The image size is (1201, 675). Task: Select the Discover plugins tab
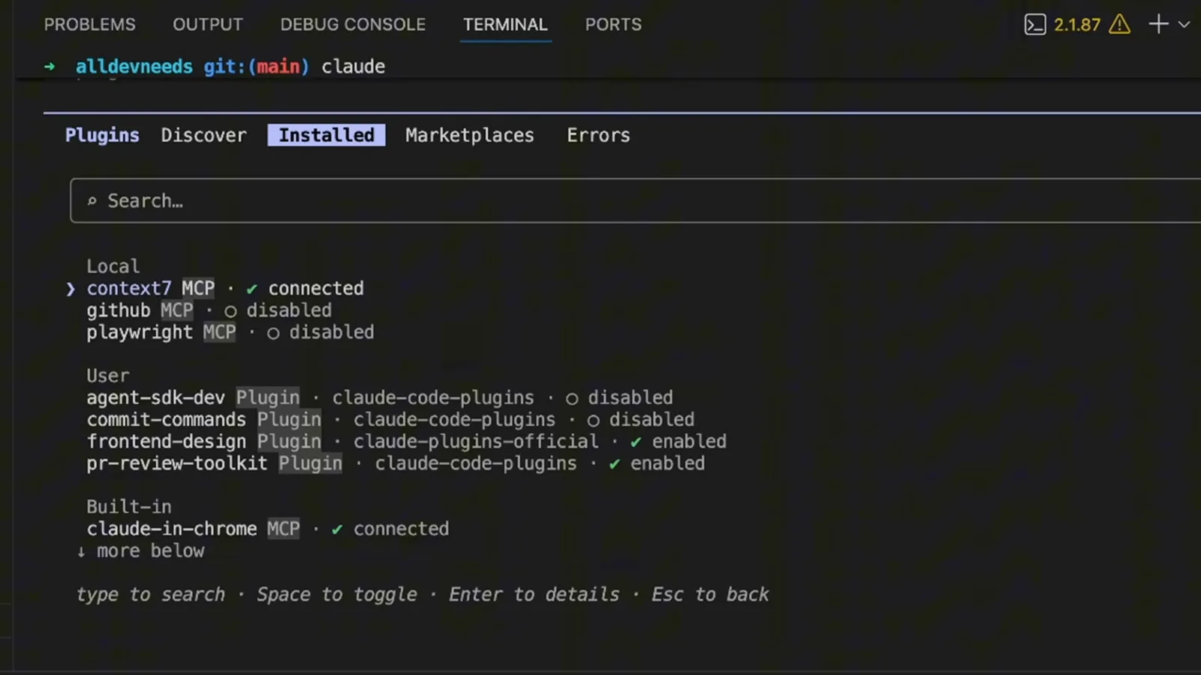coord(203,135)
